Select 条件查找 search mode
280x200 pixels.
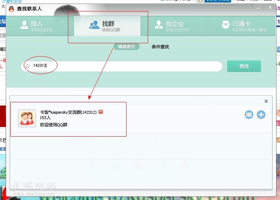pyautogui.click(x=160, y=47)
